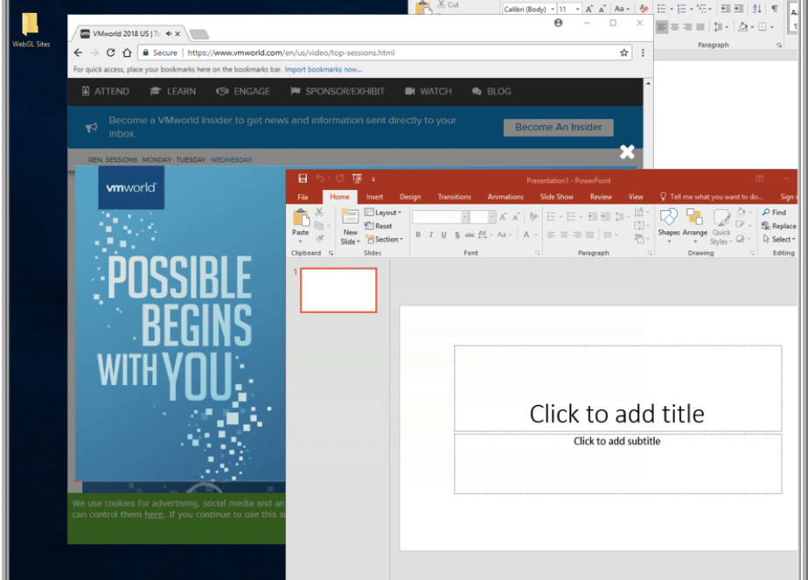Open the PowerPoint font name dropdown
Screen dimensions: 808x580
tap(464, 217)
